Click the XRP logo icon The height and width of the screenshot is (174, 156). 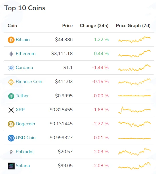point(11,110)
